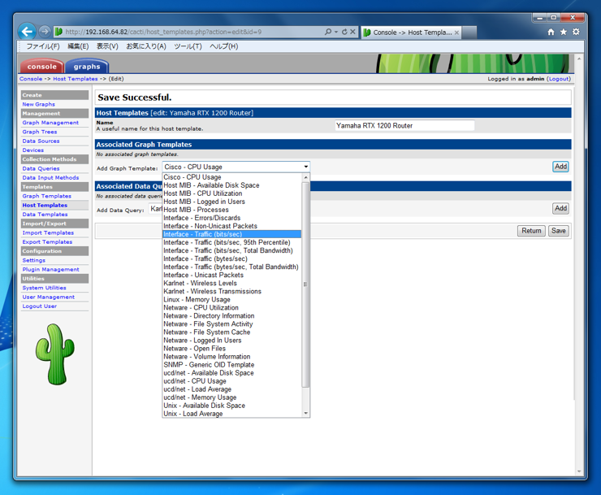Select Netware - Open Files option
601x495 pixels.
pos(232,349)
